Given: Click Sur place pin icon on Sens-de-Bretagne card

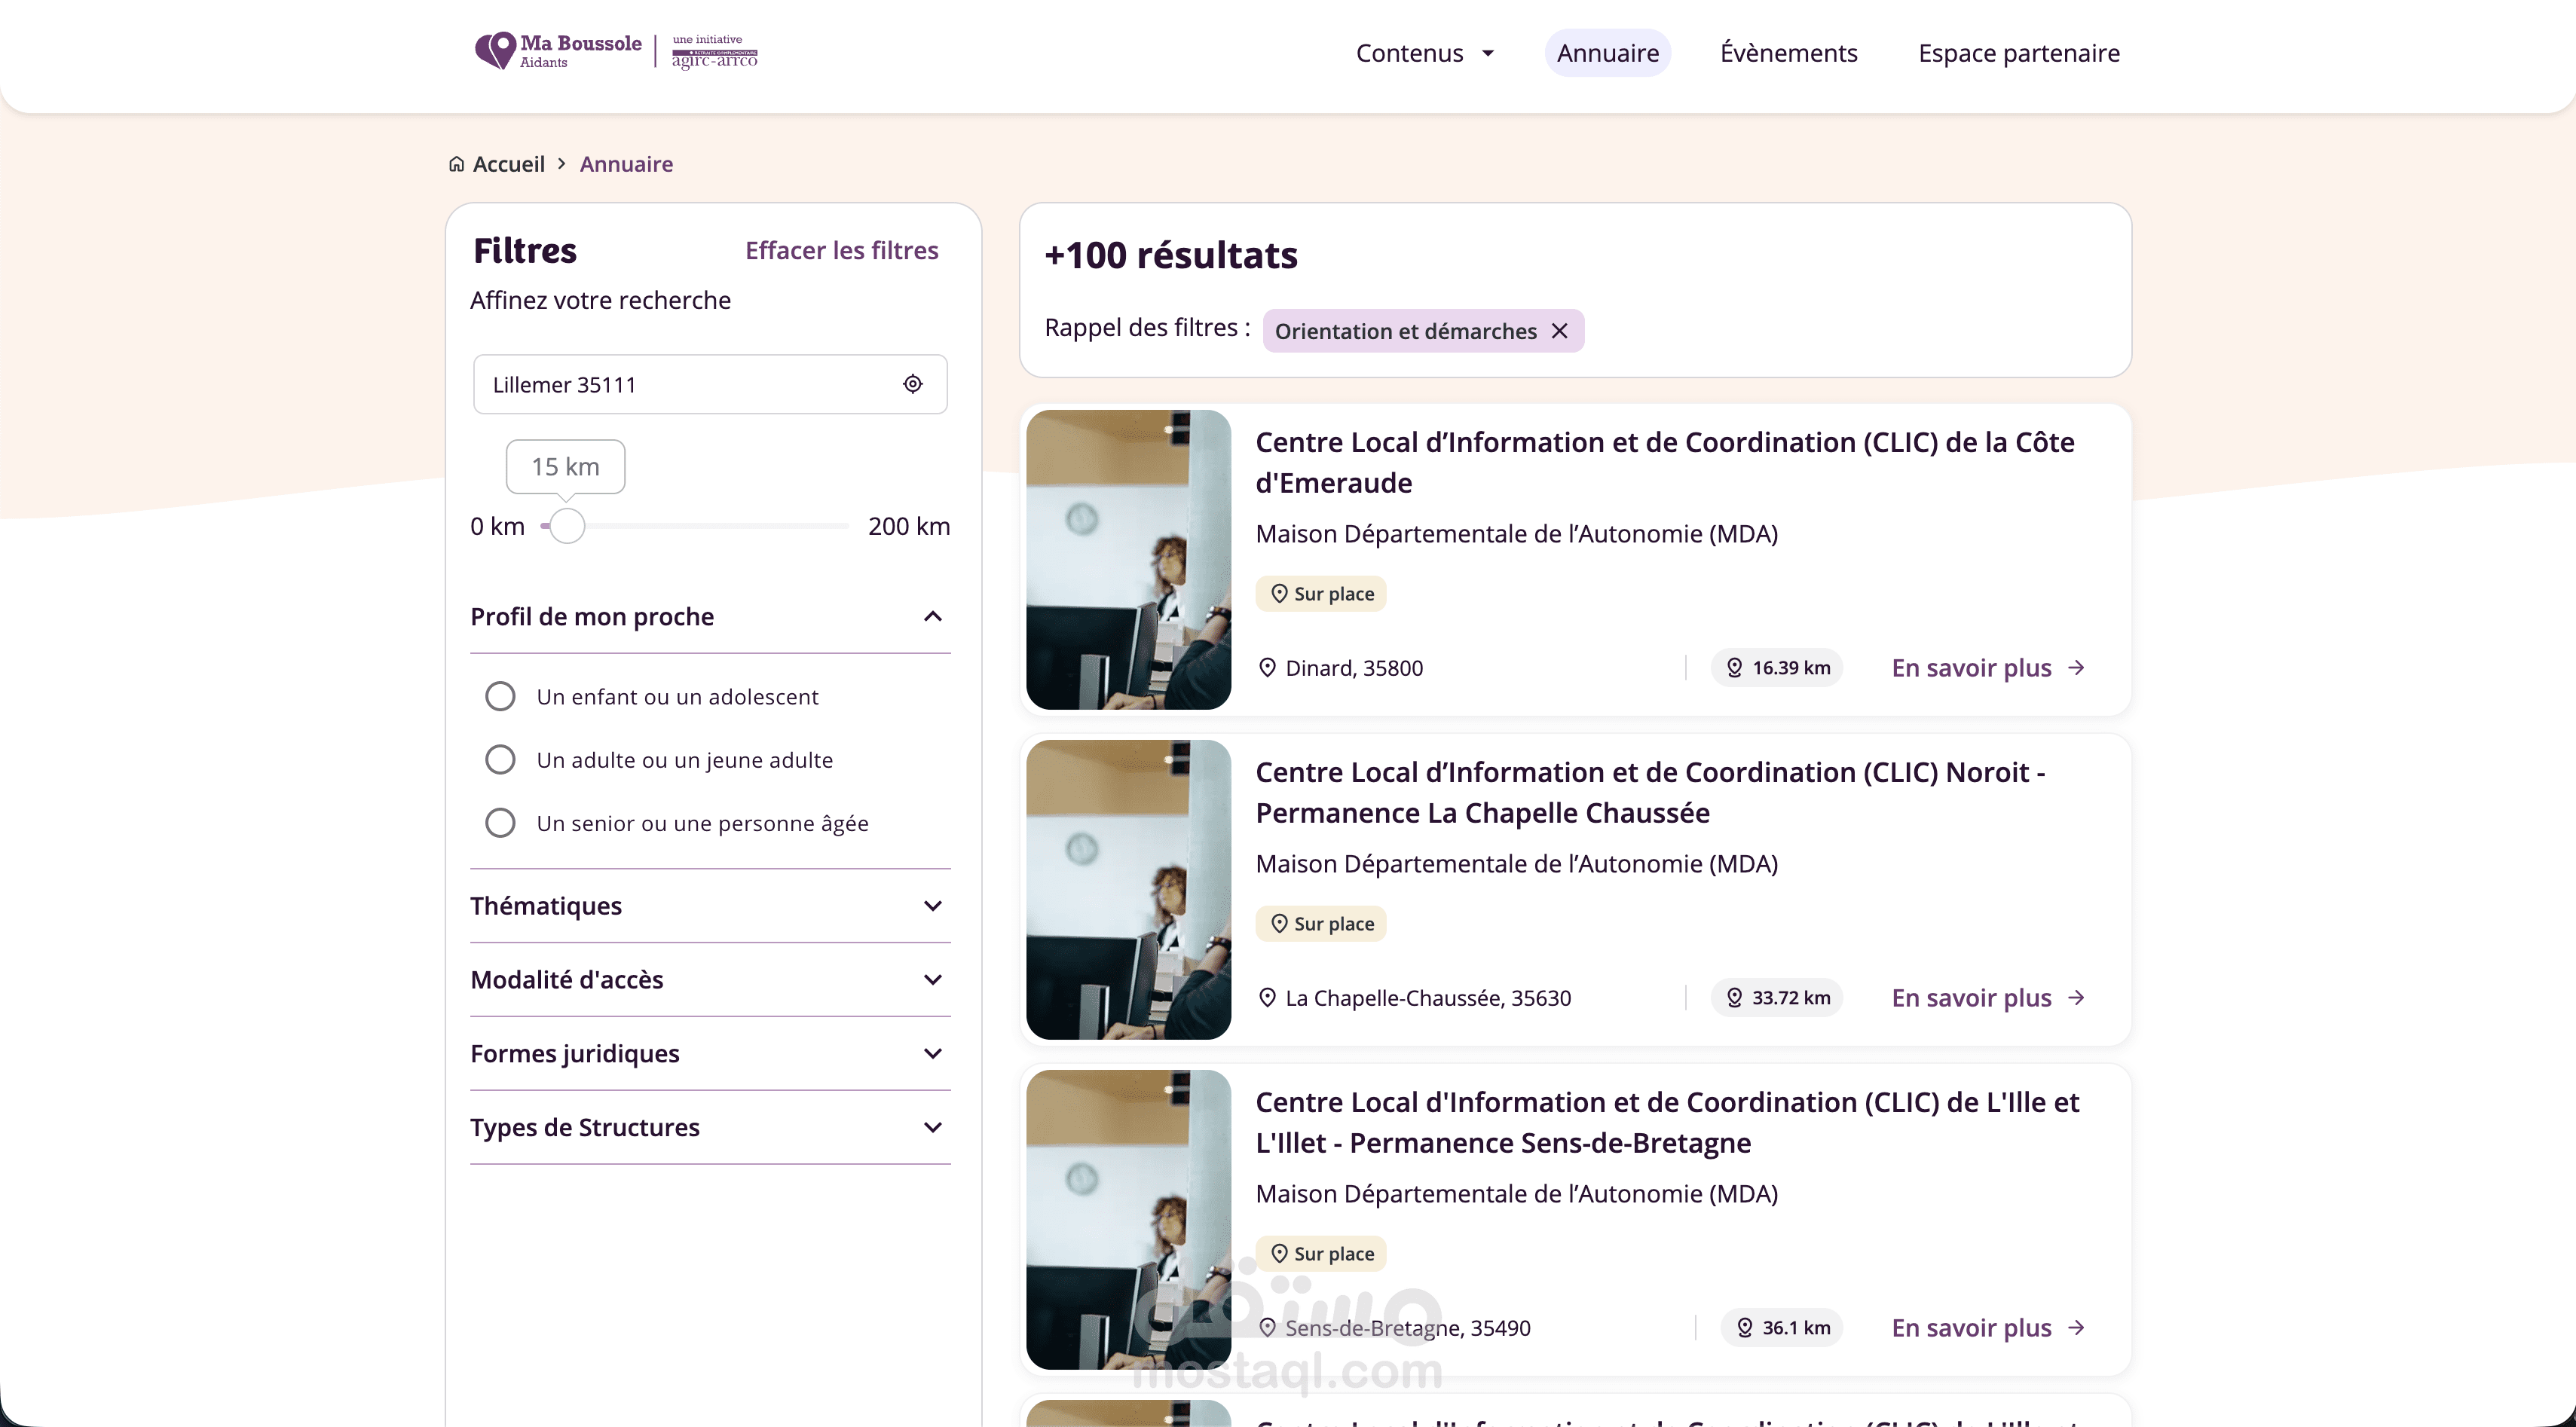Looking at the screenshot, I should [1279, 1253].
